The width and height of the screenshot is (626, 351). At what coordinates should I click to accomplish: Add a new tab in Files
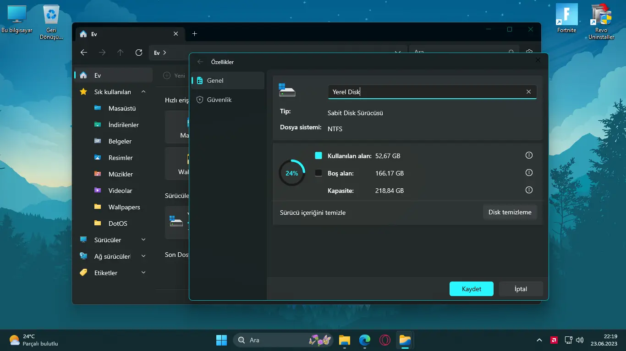click(194, 34)
